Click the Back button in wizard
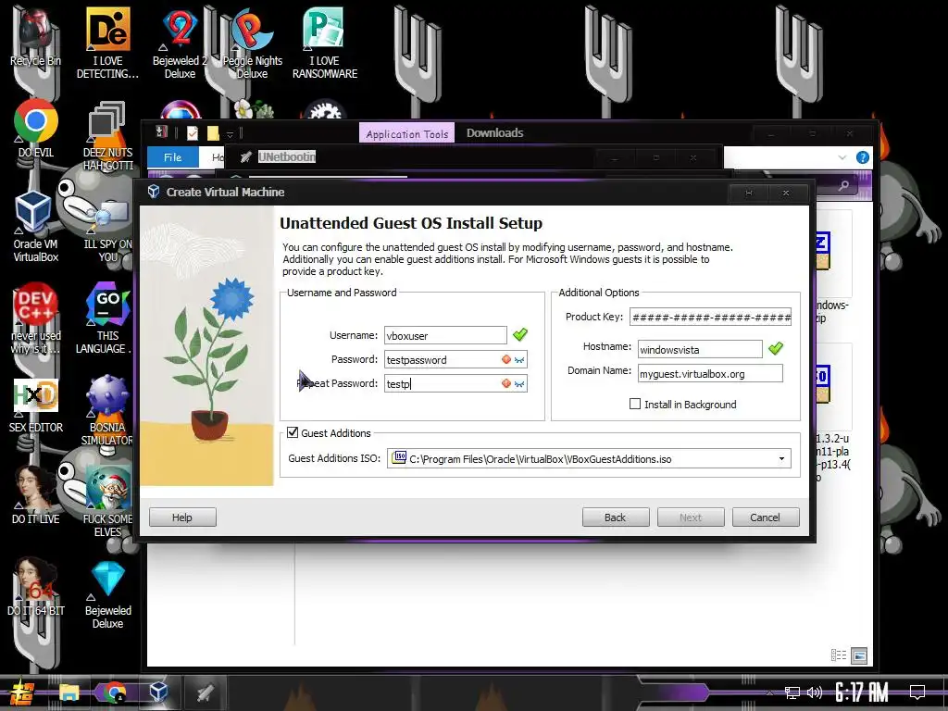948x711 pixels. tap(616, 518)
